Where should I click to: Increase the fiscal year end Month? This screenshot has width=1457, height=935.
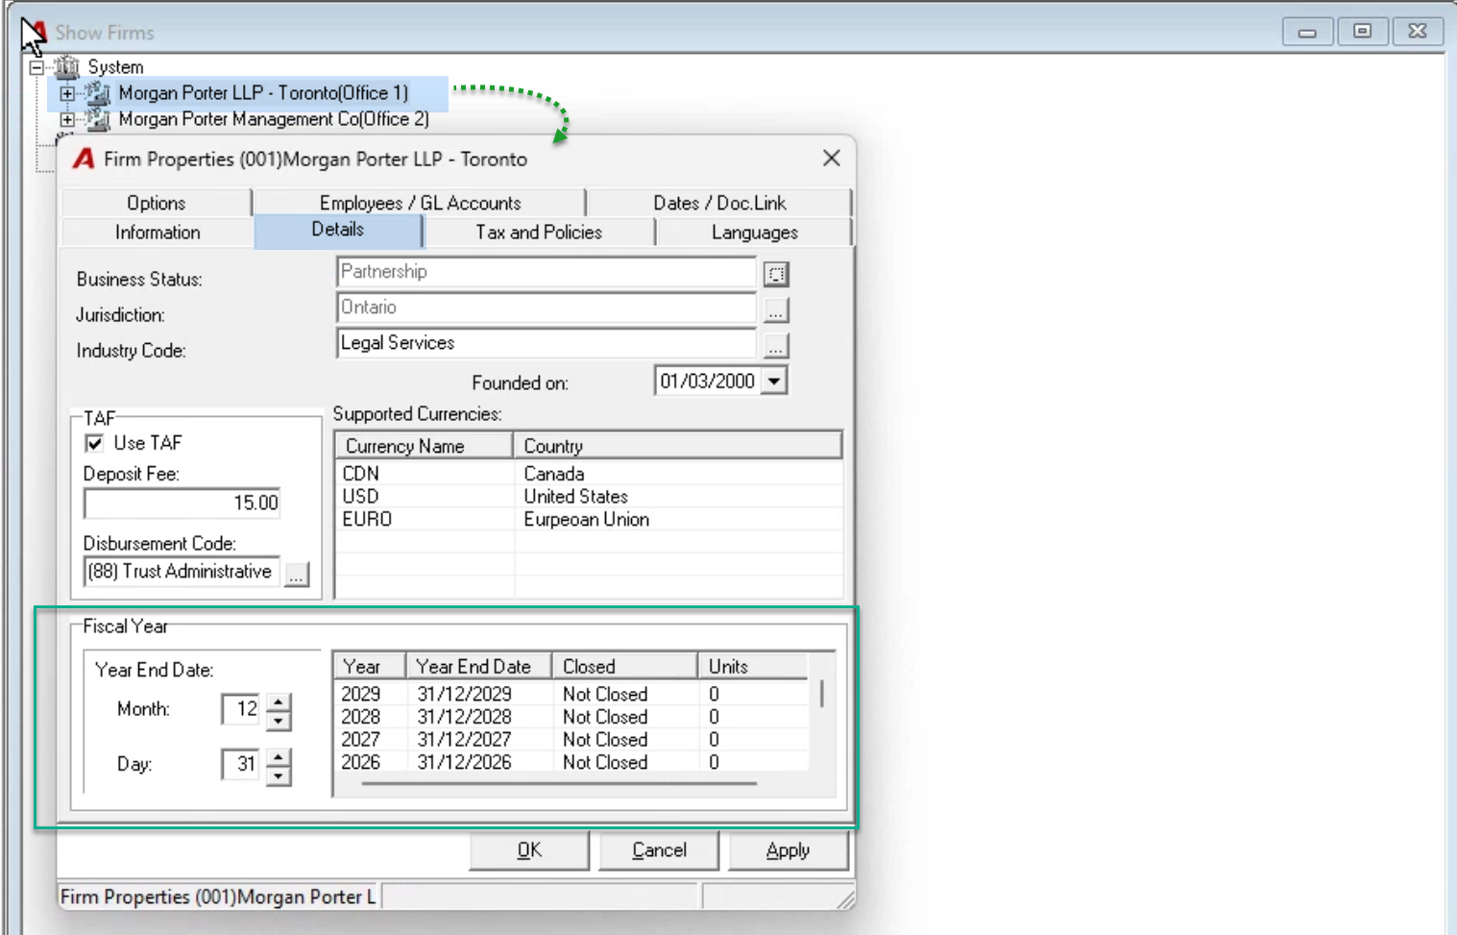tap(279, 701)
